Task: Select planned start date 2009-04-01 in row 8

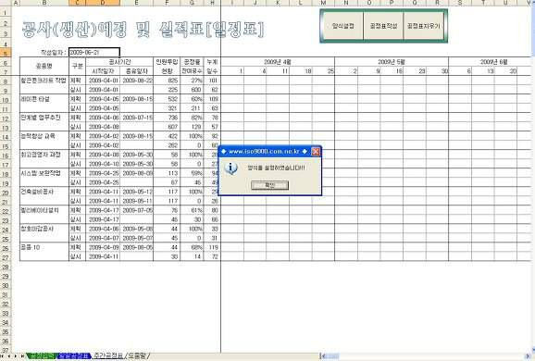Action: coord(103,81)
